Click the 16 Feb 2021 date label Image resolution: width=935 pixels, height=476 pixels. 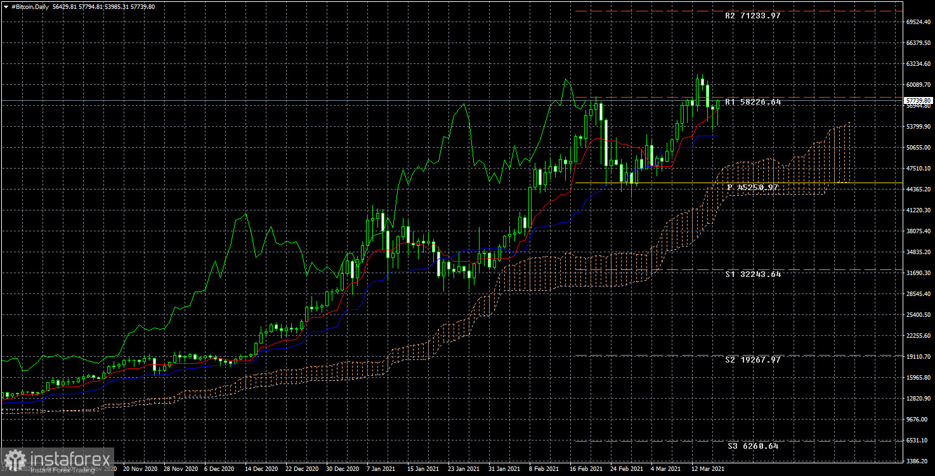(586, 470)
